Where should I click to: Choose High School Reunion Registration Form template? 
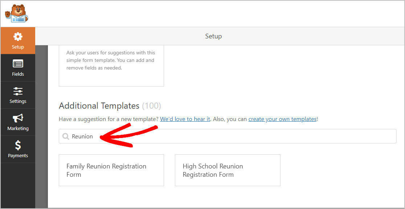pyautogui.click(x=228, y=170)
